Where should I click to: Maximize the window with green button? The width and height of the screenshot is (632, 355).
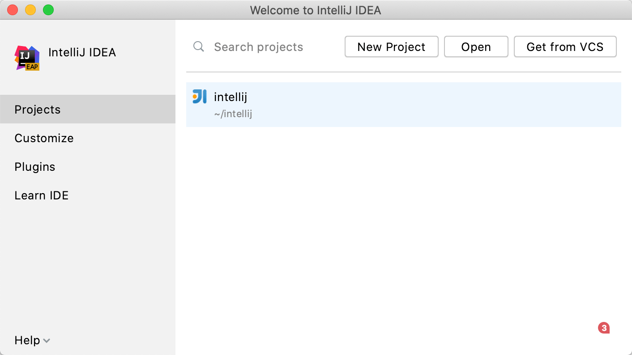coord(48,10)
